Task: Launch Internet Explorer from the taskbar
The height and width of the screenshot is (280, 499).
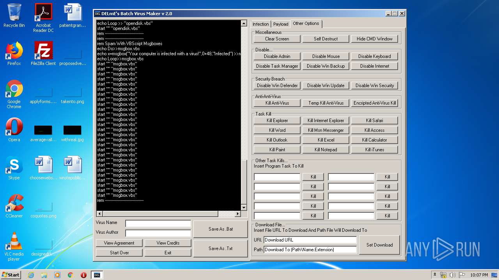Action: pos(31,275)
